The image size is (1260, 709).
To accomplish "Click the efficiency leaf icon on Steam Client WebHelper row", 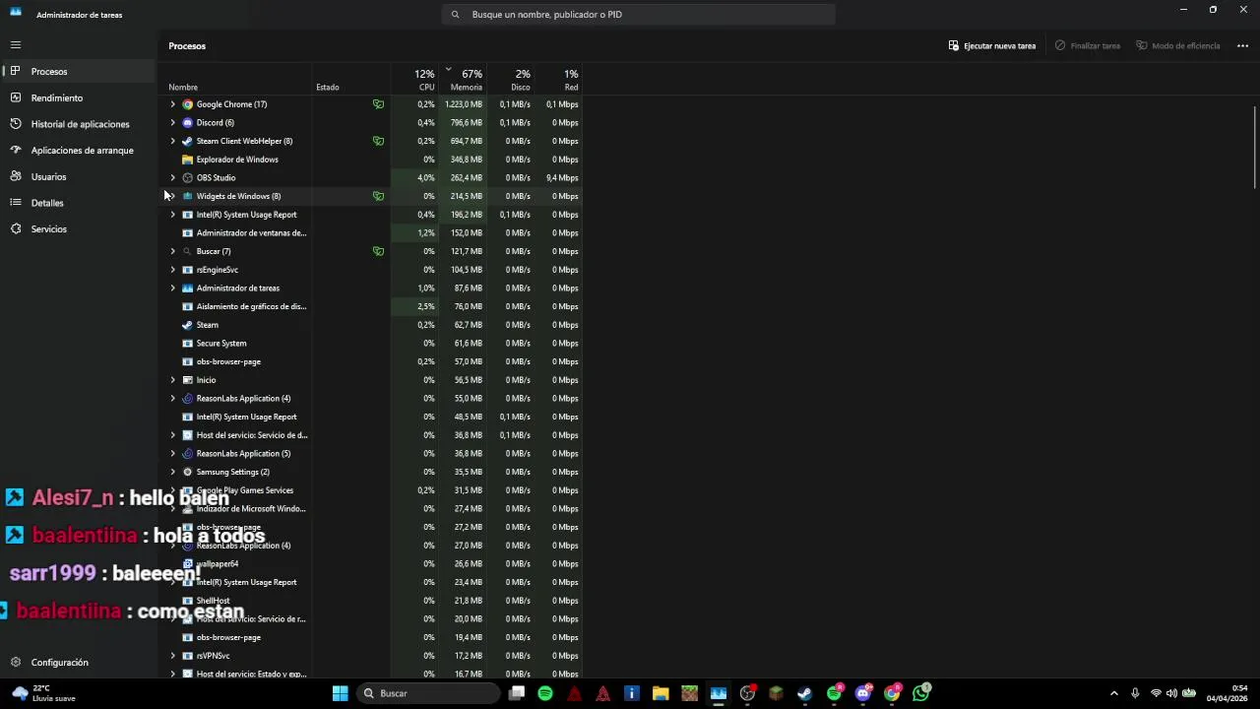I will click(x=378, y=141).
